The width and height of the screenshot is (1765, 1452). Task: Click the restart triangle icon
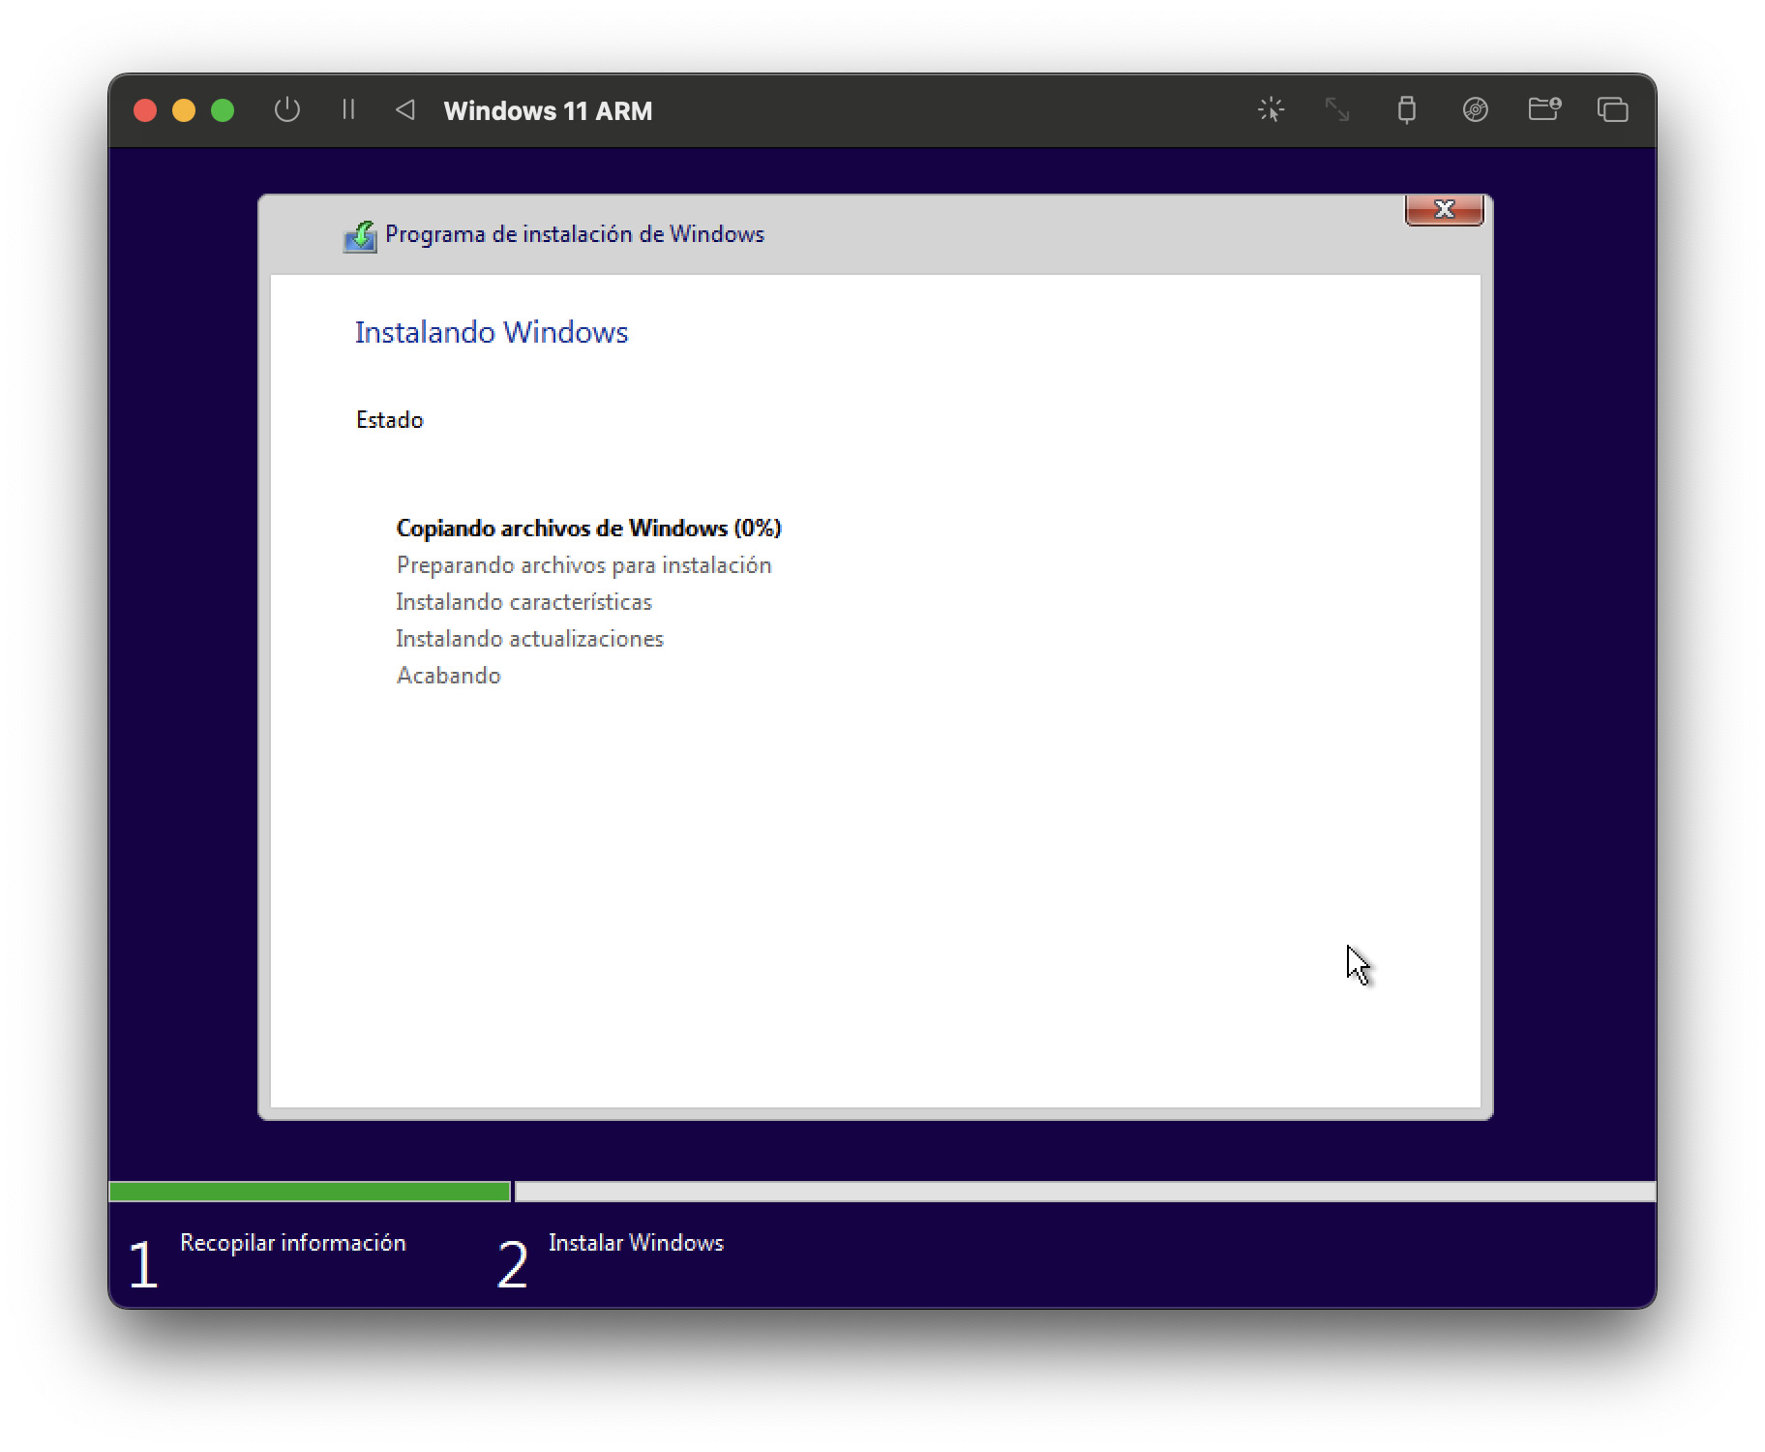[405, 109]
